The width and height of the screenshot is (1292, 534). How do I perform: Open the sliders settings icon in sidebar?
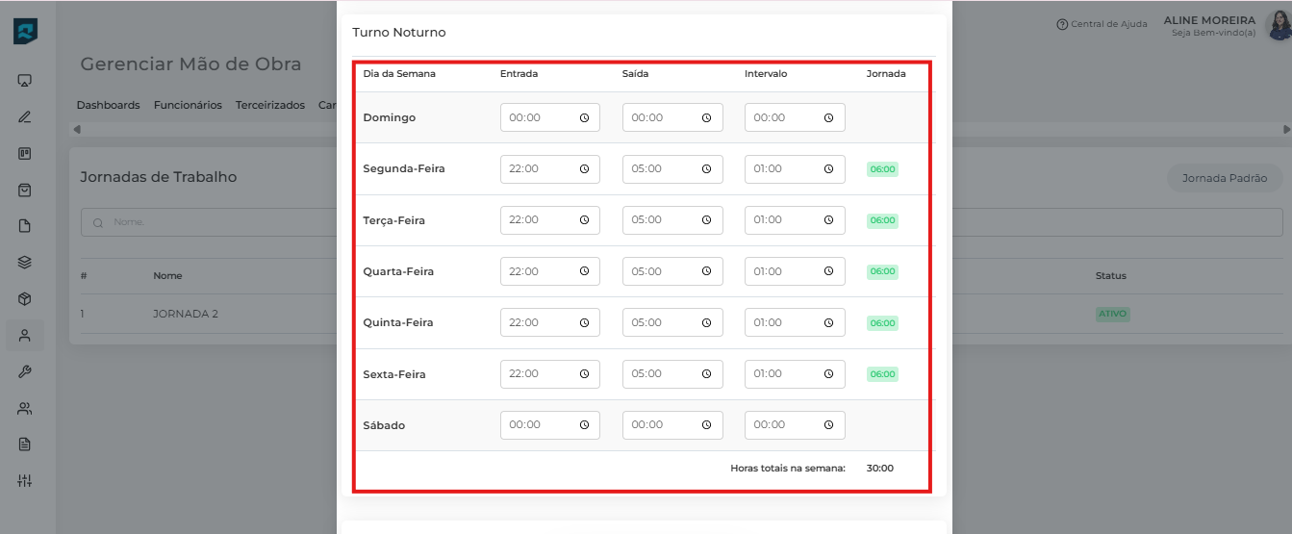25,481
